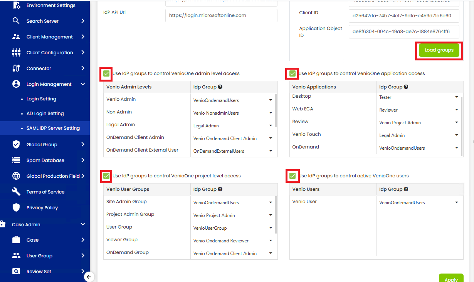This screenshot has width=474, height=282.
Task: Click the Load groups button
Action: coord(439,50)
